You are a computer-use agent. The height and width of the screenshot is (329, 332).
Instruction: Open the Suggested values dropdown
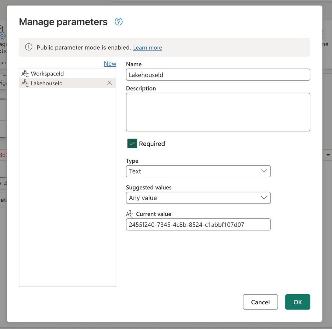[x=198, y=198]
